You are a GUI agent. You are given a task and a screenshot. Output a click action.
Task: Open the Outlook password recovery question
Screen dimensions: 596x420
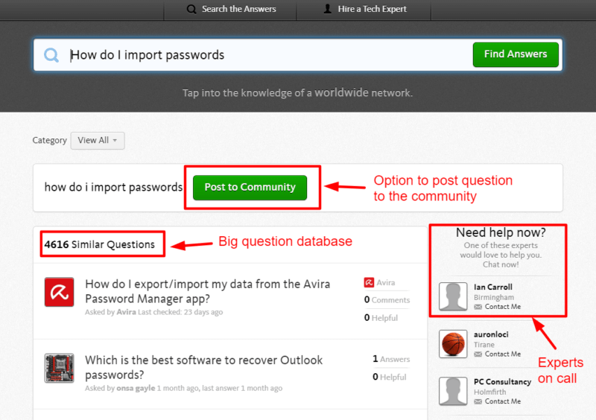[203, 367]
